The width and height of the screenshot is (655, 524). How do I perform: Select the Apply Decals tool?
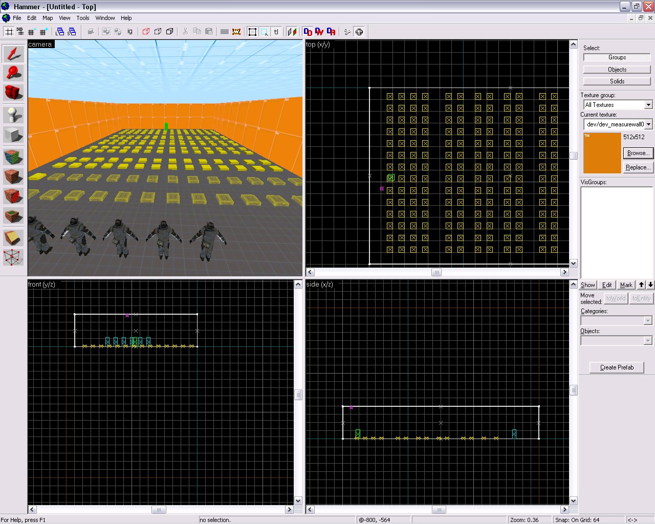tap(13, 196)
